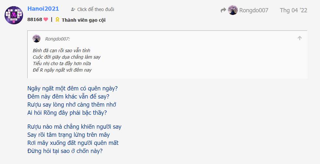Click the reply-to arrow icon
This screenshot has width=320, height=164.
pos(223,10)
